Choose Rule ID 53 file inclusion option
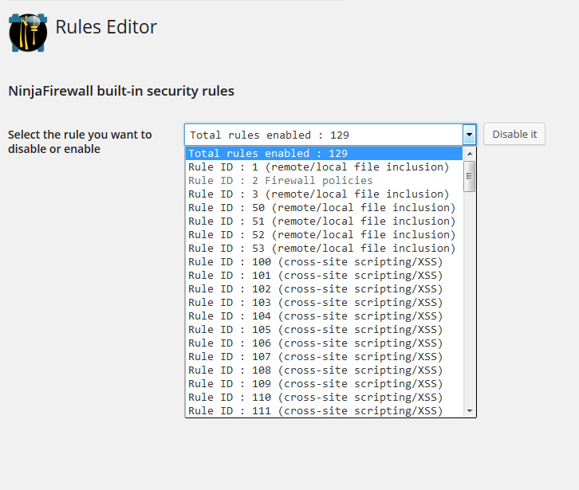 pos(324,249)
